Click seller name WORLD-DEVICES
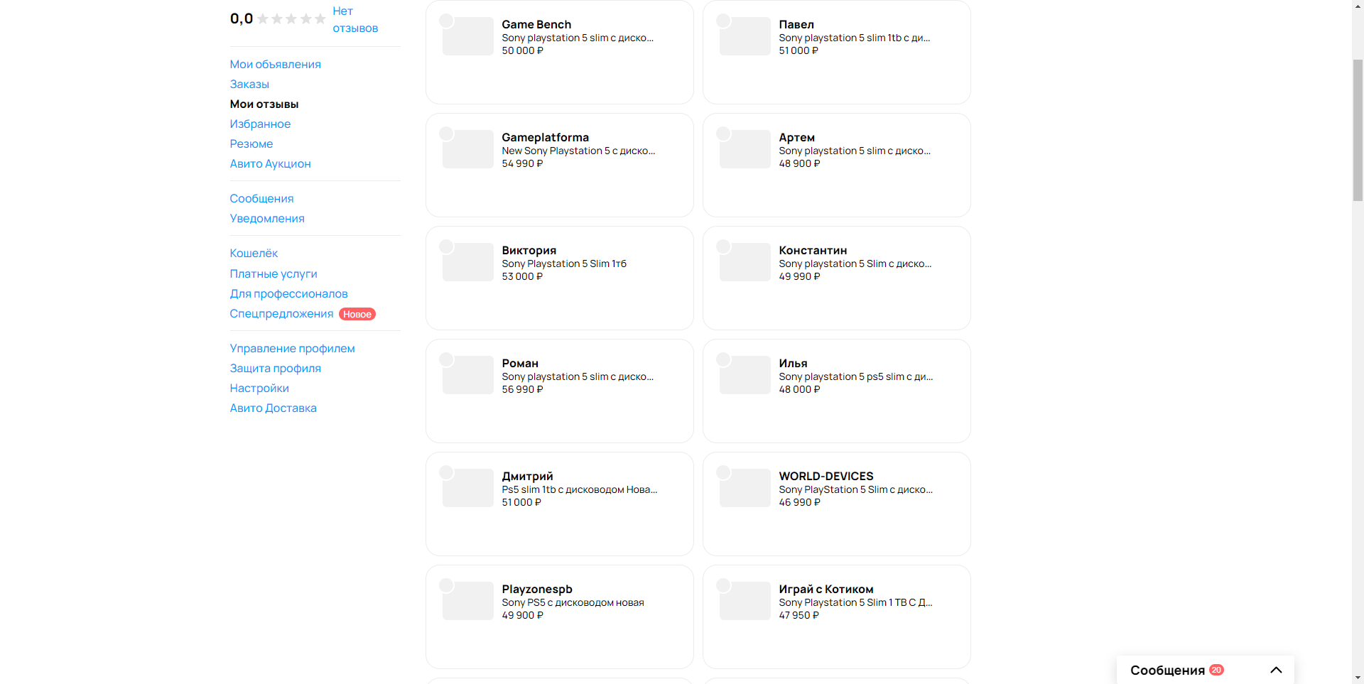This screenshot has height=684, width=1364. [826, 476]
